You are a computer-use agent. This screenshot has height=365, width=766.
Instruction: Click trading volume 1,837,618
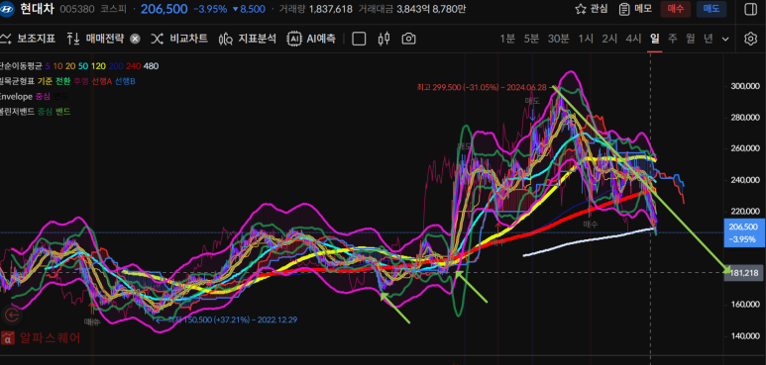330,9
